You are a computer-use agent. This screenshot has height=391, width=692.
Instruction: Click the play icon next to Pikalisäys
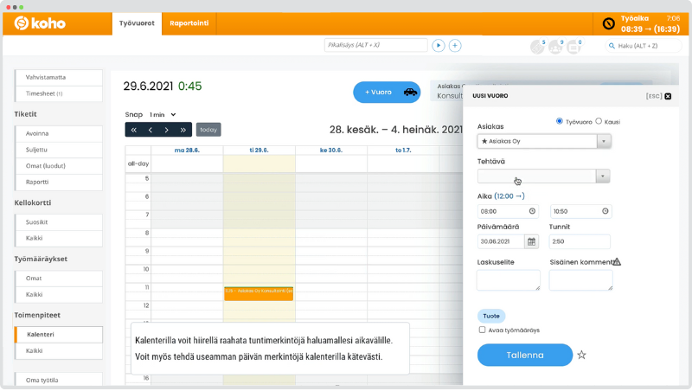439,45
